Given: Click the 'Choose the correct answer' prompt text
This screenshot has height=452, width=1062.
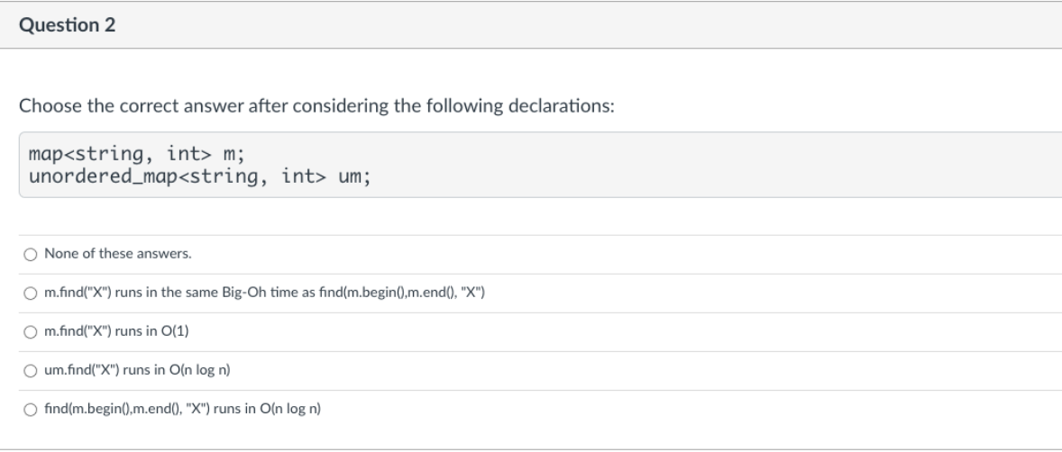Looking at the screenshot, I should pos(316,105).
